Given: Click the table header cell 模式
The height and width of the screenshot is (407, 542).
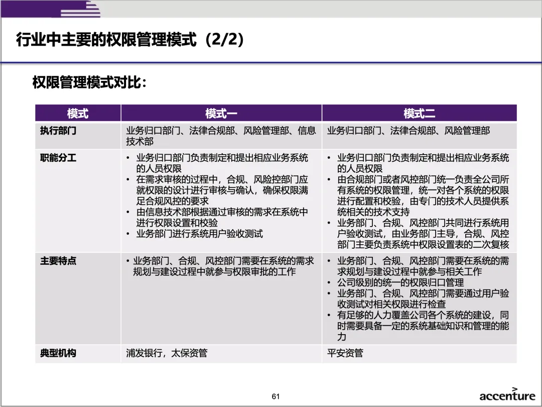Looking at the screenshot, I should click(x=78, y=113).
